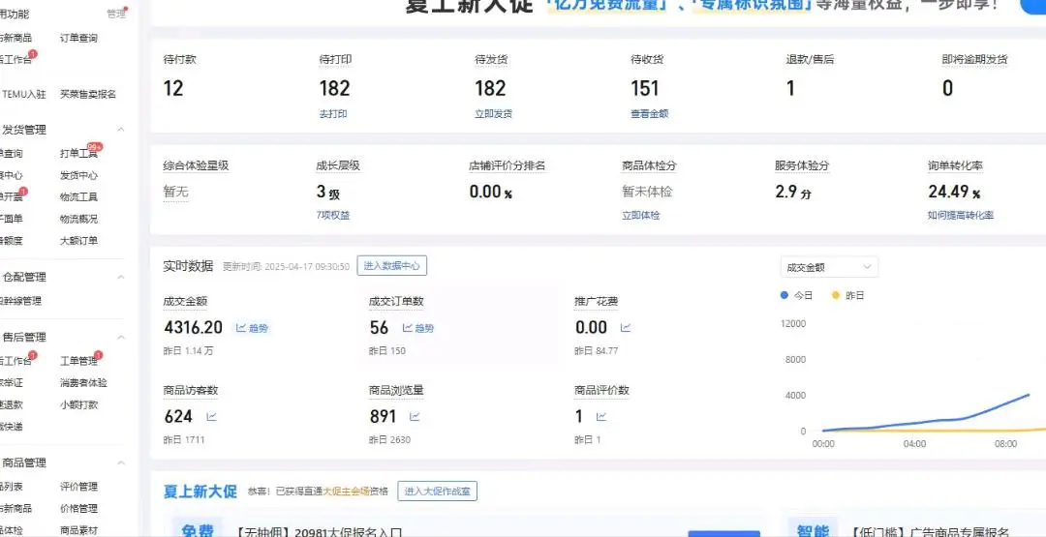Open the 成交金额 dropdown above the chart

click(x=829, y=267)
